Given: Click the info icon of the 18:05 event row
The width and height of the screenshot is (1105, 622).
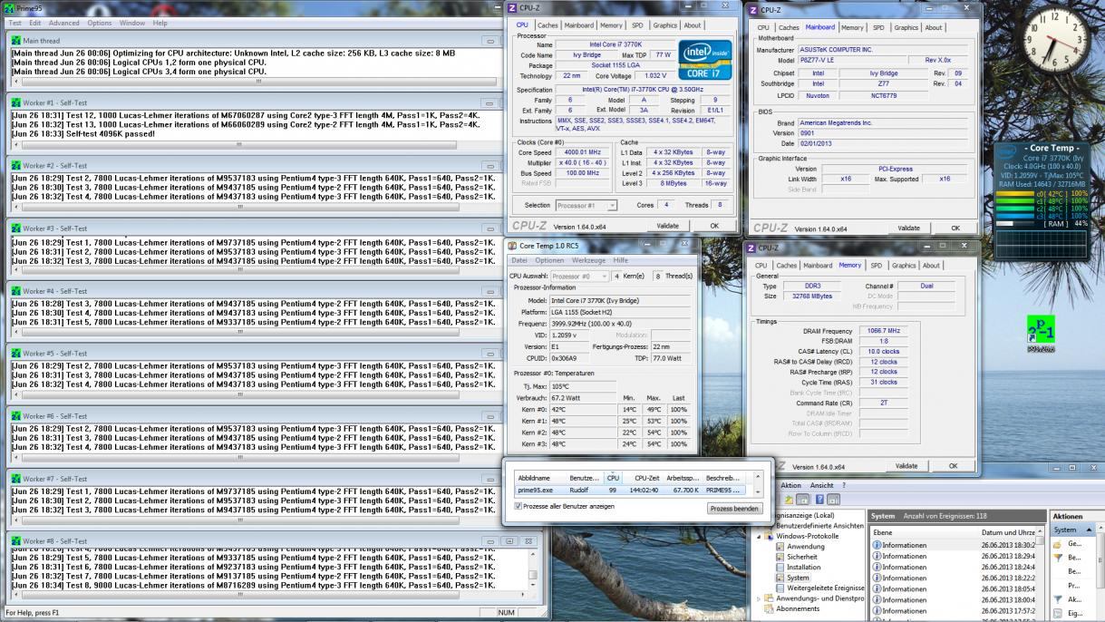Looking at the screenshot, I should tap(877, 588).
